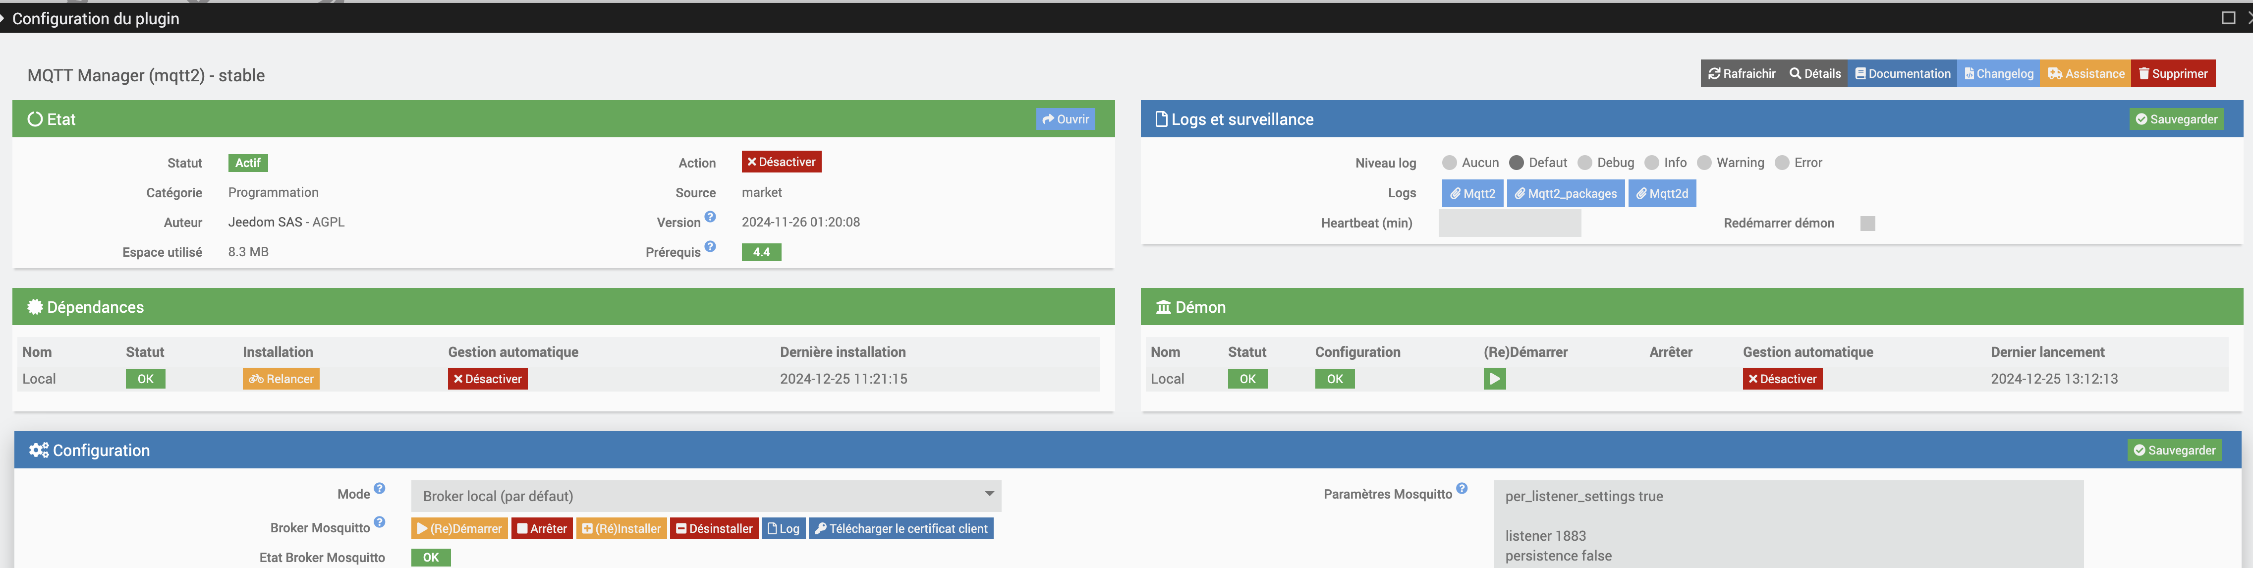Click the date 2024-12-25 13:12:13
This screenshot has height=568, width=2253.
[2054, 379]
